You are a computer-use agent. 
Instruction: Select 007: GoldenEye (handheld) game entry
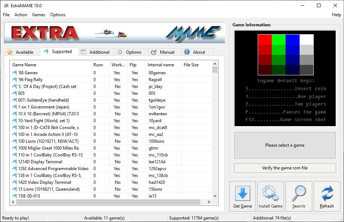(x=43, y=100)
